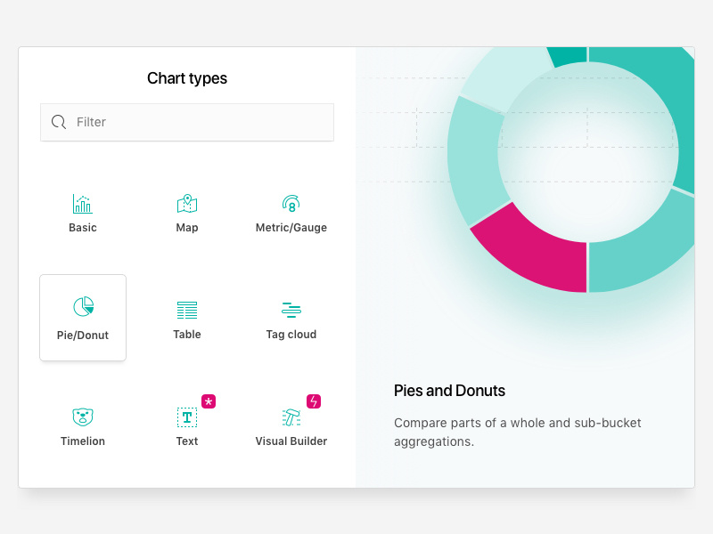Click the Pies and Donuts heading
The width and height of the screenshot is (713, 534).
coord(449,391)
